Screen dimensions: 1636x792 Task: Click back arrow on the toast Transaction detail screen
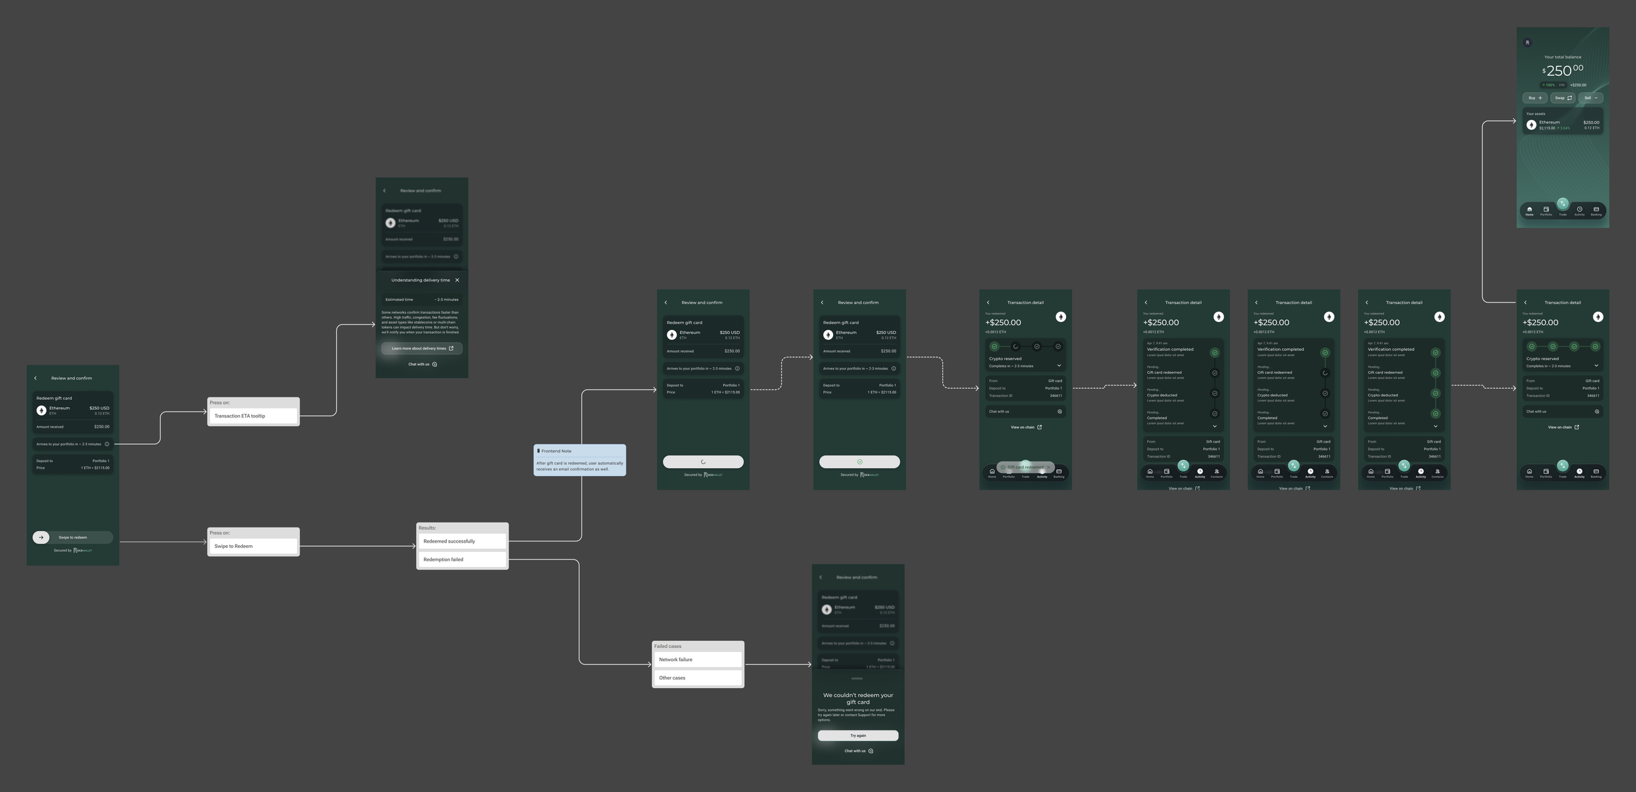(988, 303)
